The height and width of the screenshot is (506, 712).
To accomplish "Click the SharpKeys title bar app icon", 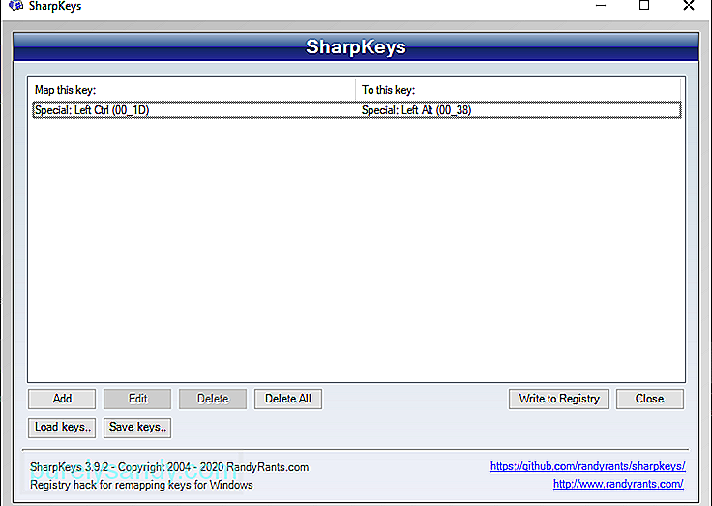I will click(x=15, y=6).
